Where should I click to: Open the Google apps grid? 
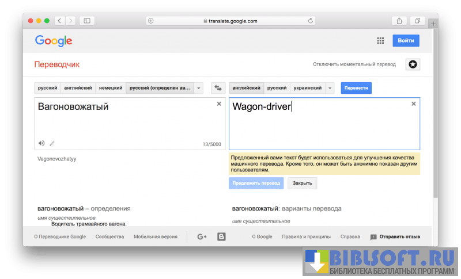pyautogui.click(x=380, y=41)
